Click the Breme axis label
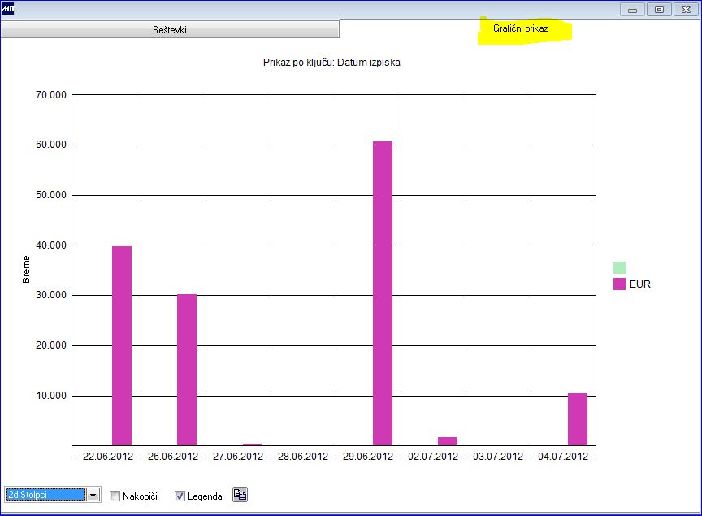This screenshot has height=516, width=702. click(x=27, y=269)
